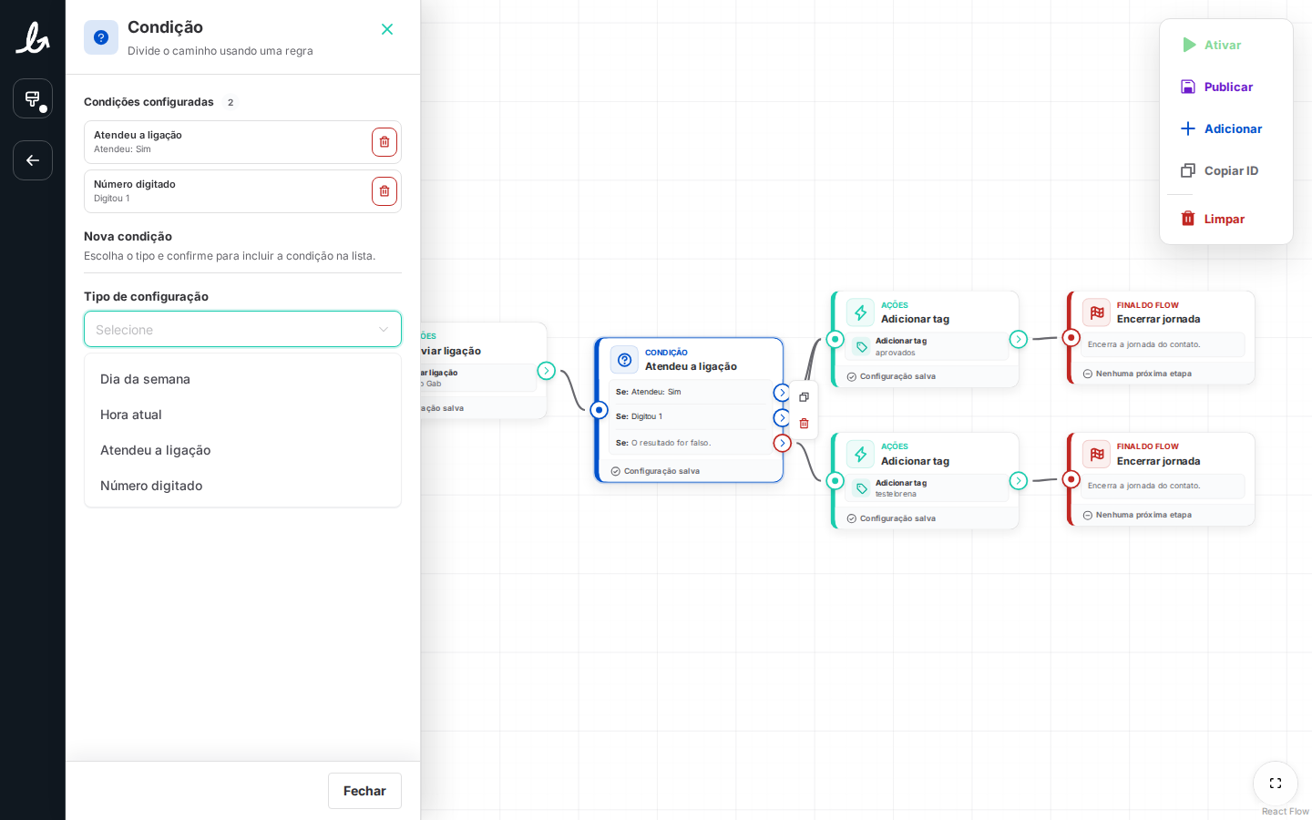Select the upper 'Encerrar jornada' node title
Image resolution: width=1312 pixels, height=820 pixels.
[1158, 319]
